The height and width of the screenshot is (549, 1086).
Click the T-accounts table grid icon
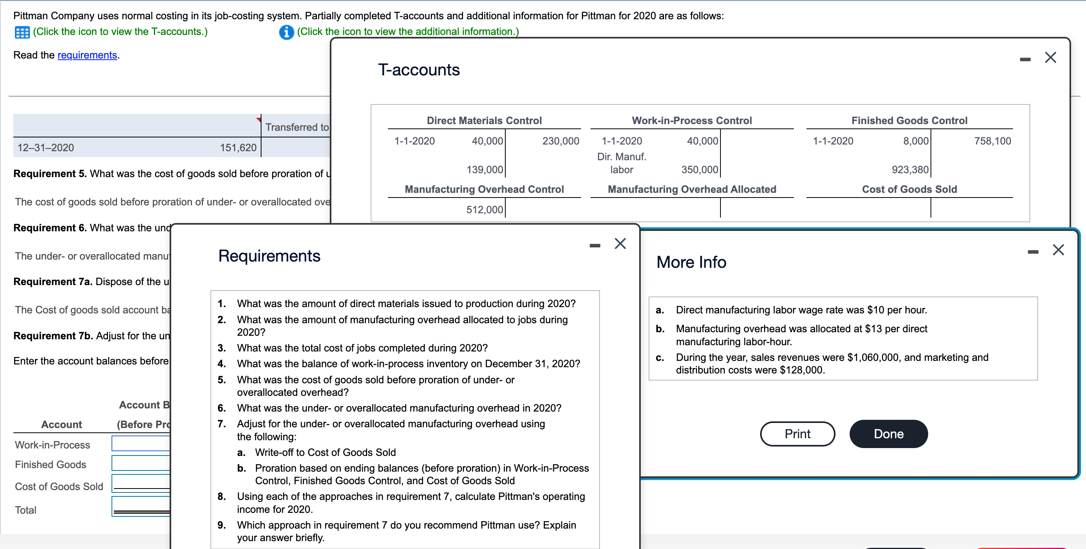(x=22, y=32)
